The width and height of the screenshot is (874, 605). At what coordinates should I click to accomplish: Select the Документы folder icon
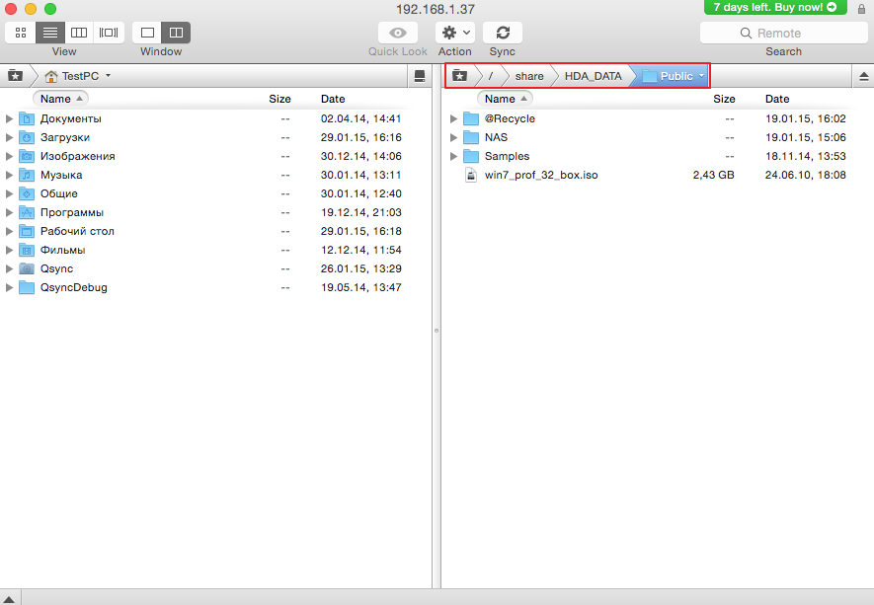[27, 118]
